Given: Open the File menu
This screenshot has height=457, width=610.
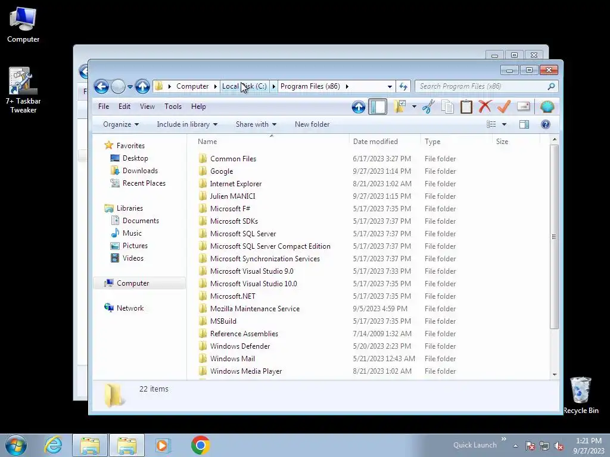Looking at the screenshot, I should point(104,107).
